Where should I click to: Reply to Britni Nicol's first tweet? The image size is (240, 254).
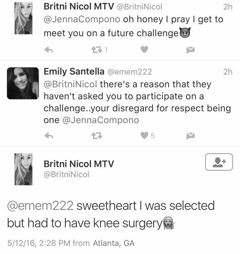(x=49, y=50)
